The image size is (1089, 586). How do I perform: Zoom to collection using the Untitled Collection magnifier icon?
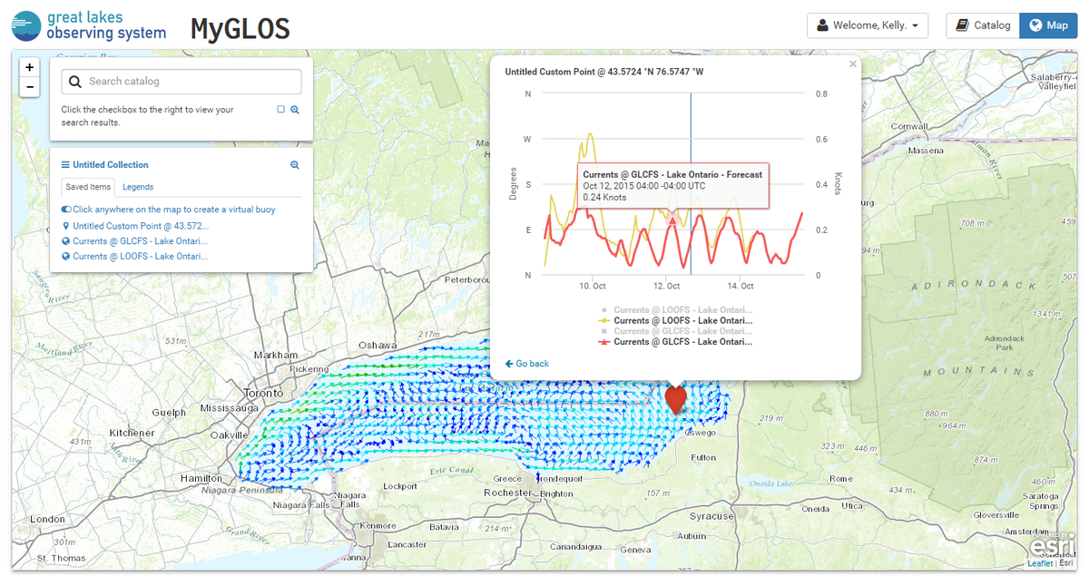(x=295, y=165)
